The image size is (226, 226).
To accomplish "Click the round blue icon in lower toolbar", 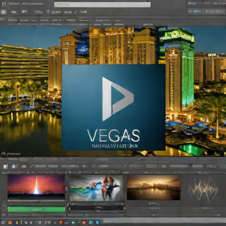I will pos(14,166).
